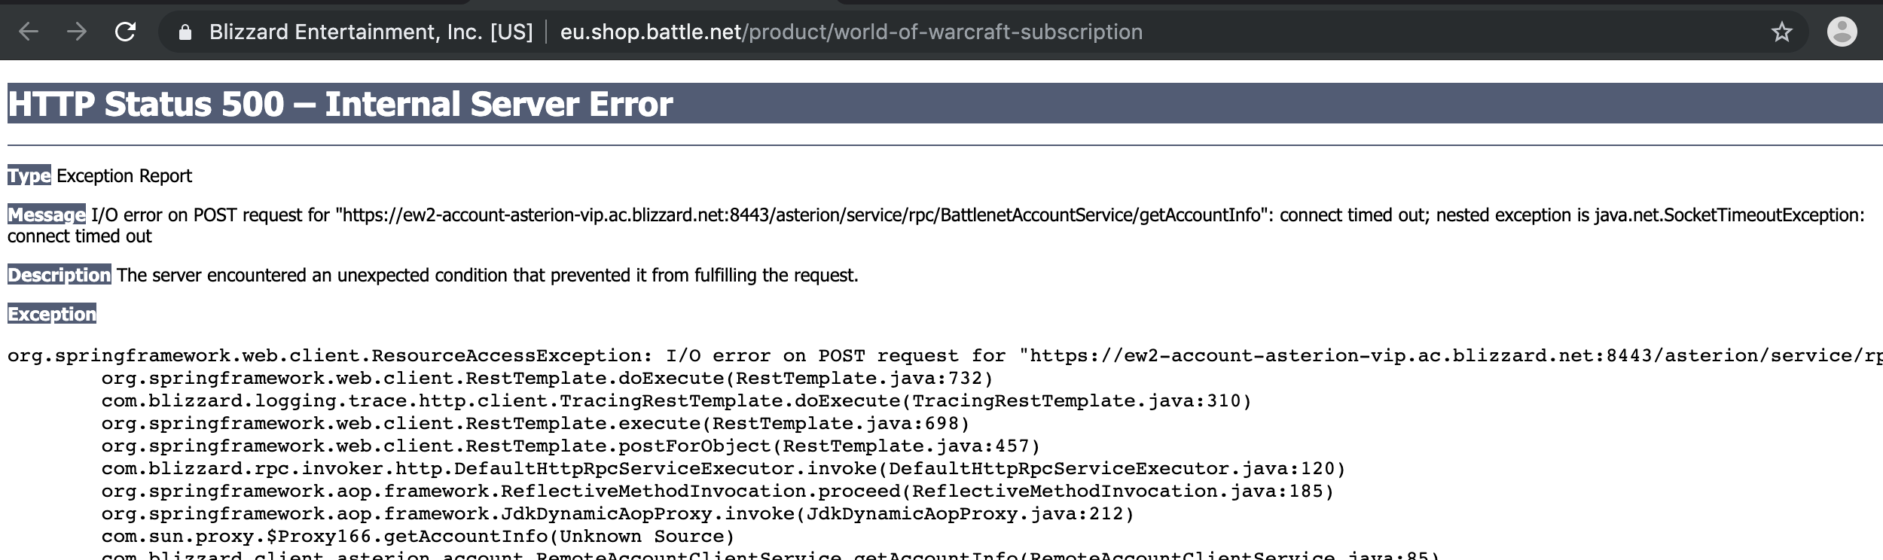This screenshot has height=560, width=1883.
Task: Click the Blizzard Entertainment, Inc. [US] certificate label
Action: pos(371,32)
